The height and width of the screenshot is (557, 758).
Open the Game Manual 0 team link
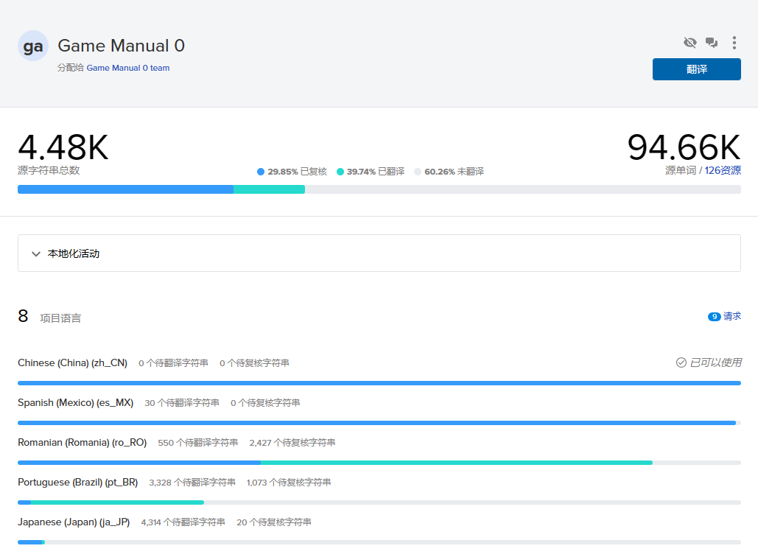click(x=128, y=68)
